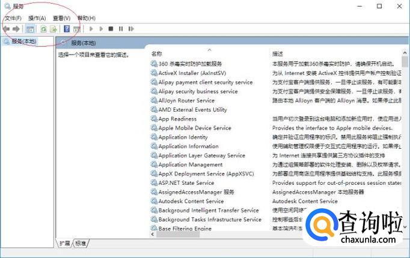The width and height of the screenshot is (410, 258).
Task: Sort by the 描述 column header
Action: [x=277, y=54]
